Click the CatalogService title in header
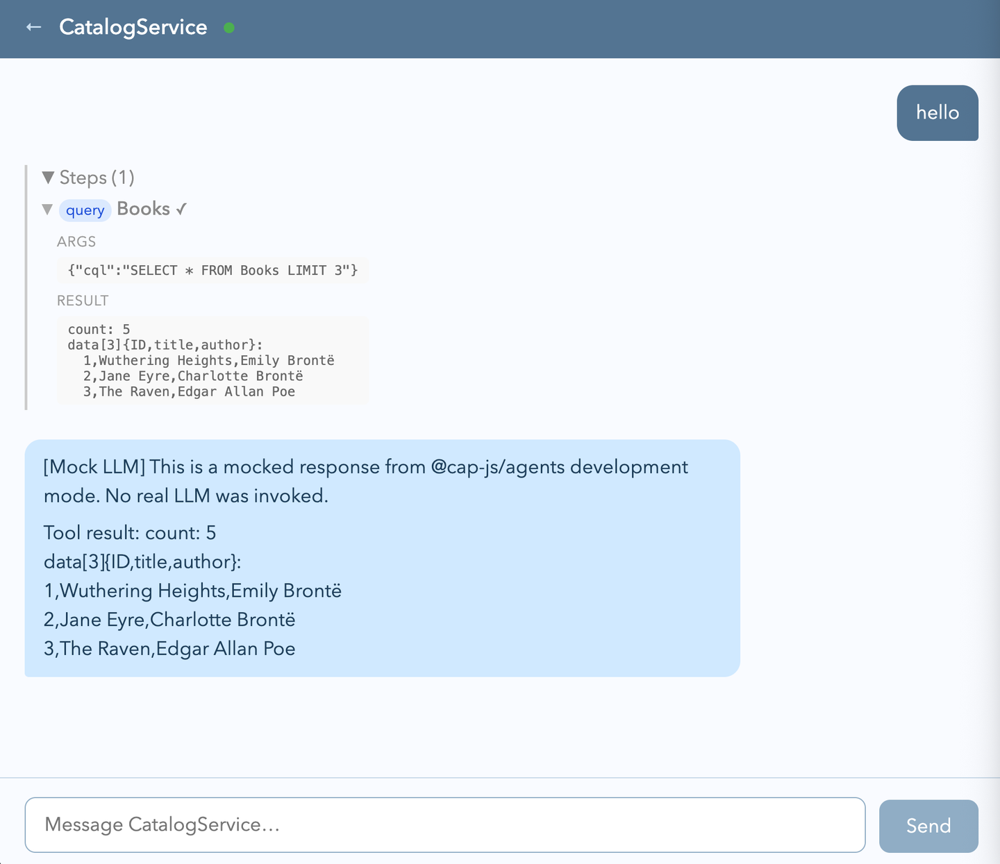Image resolution: width=1000 pixels, height=864 pixels. 133,27
